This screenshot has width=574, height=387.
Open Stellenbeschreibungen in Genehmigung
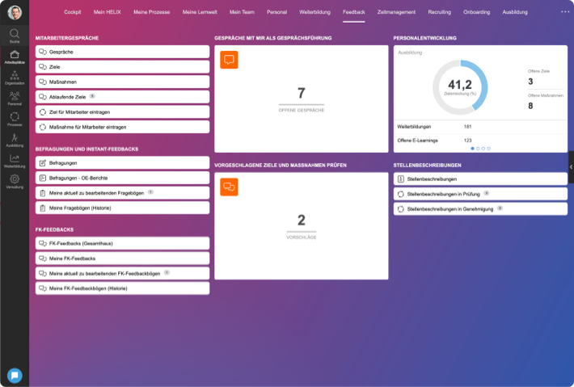[x=480, y=209]
